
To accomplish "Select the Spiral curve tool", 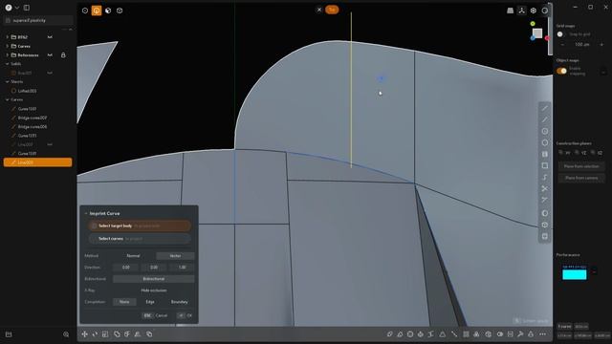I will (545, 178).
